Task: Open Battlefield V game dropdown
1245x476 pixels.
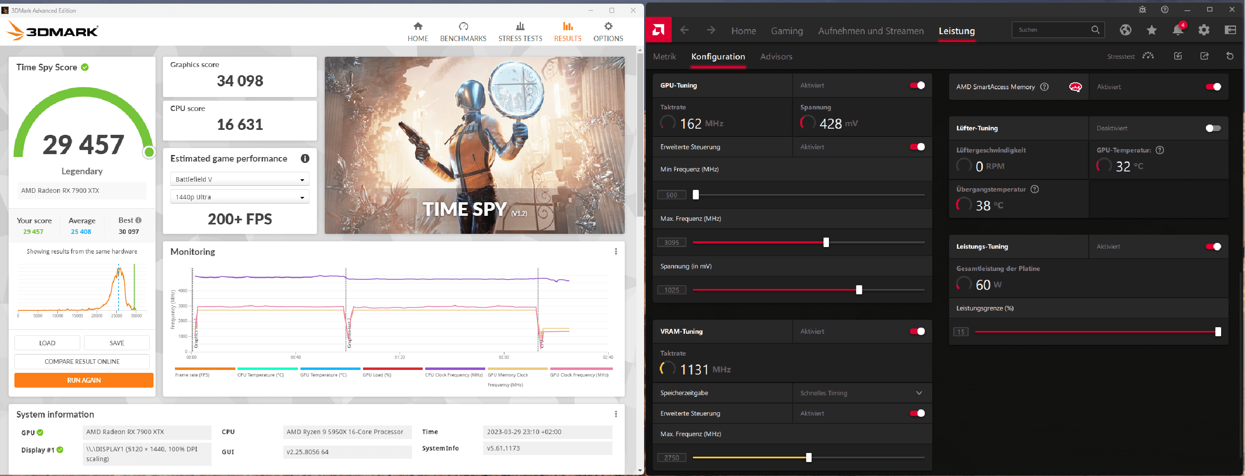Action: point(240,179)
